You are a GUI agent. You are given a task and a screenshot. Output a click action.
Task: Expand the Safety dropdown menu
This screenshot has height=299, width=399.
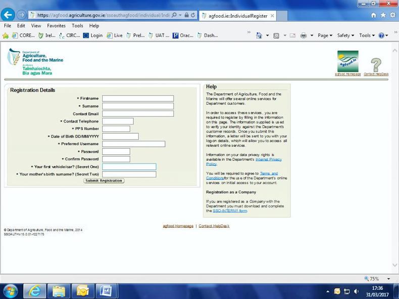coord(345,36)
